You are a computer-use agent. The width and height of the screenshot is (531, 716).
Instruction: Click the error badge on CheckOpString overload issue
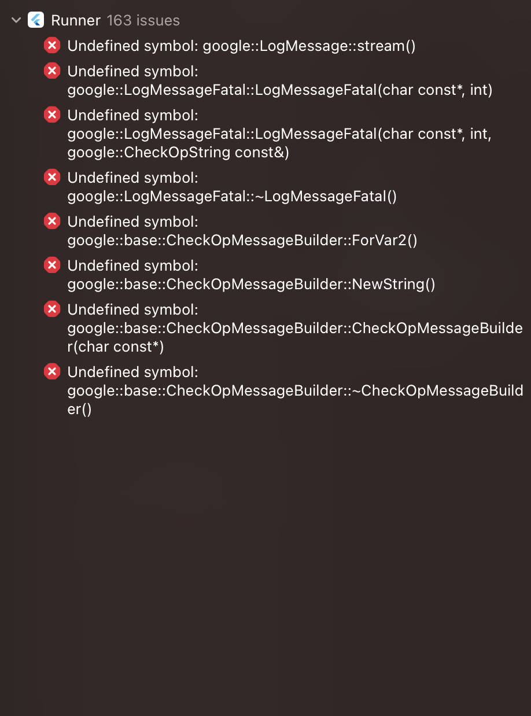[52, 115]
